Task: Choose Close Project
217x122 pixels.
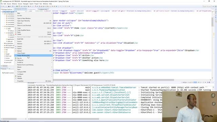Action: 34,53
